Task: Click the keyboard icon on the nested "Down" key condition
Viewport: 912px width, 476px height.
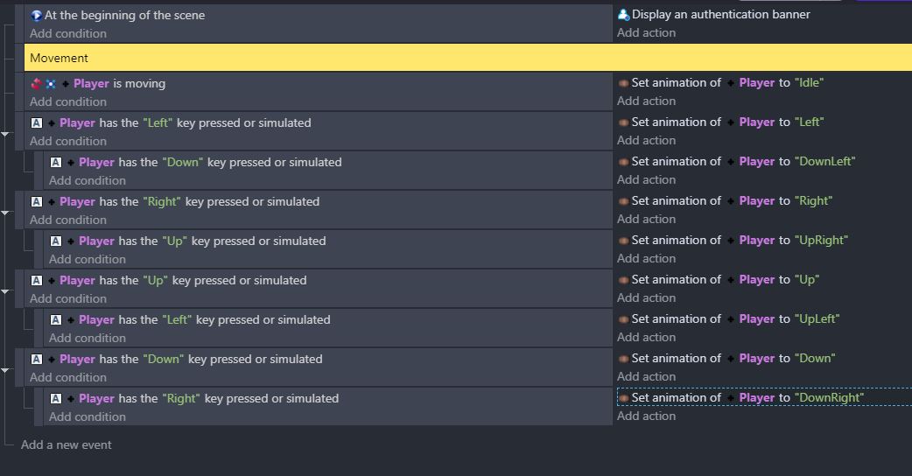Action: 56,162
